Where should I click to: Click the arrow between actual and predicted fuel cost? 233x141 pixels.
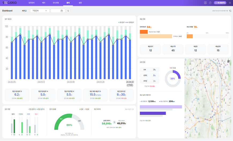[x=114, y=122]
